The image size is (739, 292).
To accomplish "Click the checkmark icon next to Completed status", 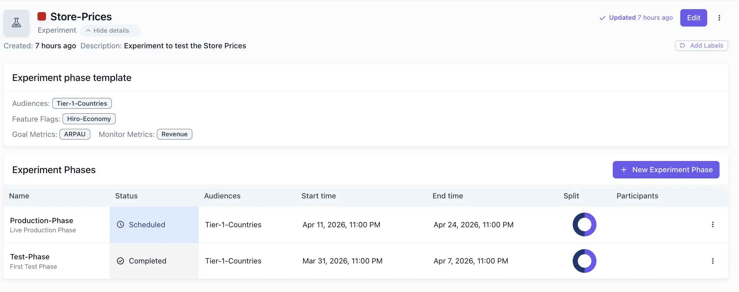I will pos(120,261).
